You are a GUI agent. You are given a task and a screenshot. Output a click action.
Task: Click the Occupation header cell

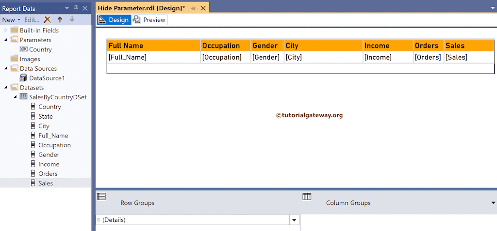[226, 46]
